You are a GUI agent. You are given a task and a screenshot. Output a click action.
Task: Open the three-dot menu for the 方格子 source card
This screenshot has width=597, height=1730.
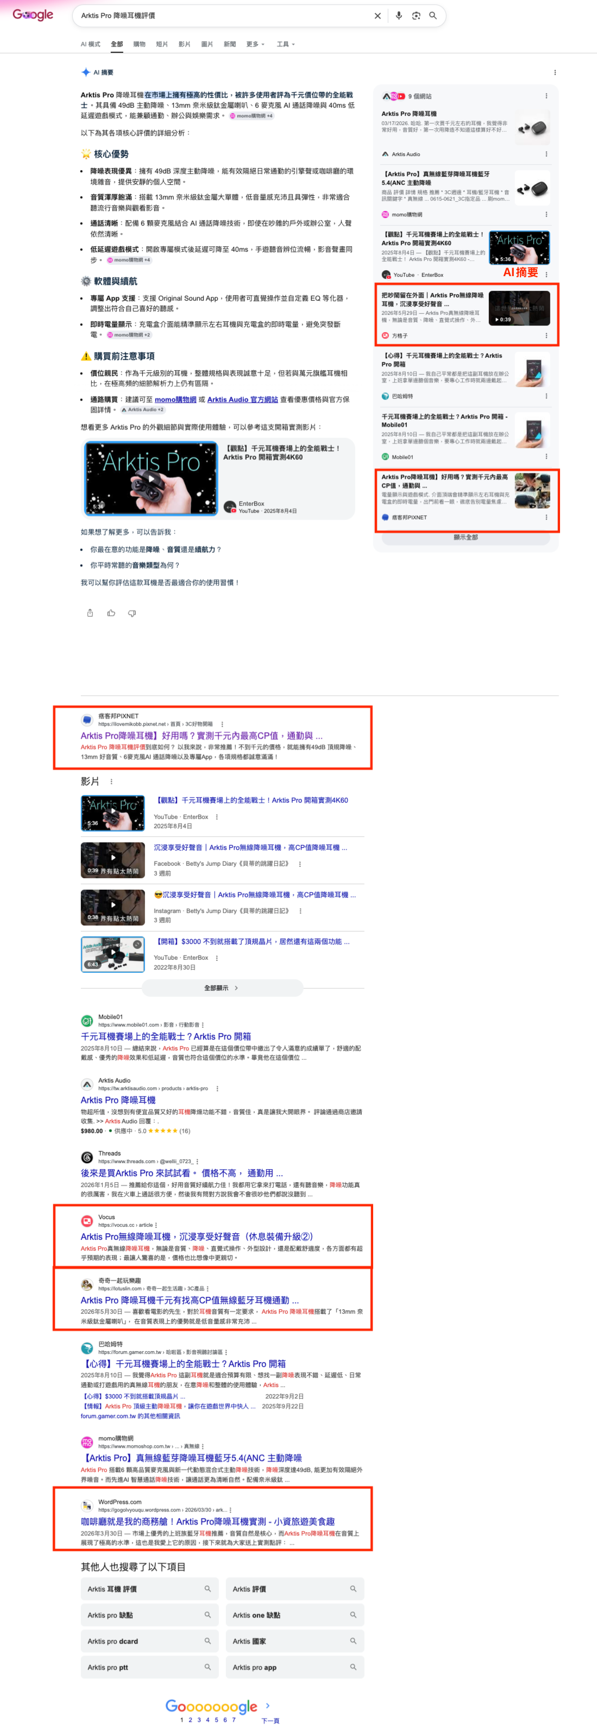546,335
